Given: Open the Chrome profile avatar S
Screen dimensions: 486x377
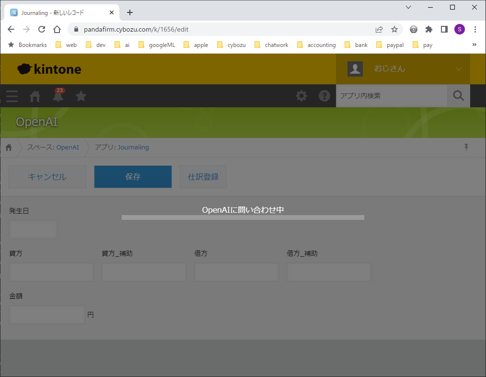Looking at the screenshot, I should pos(459,29).
